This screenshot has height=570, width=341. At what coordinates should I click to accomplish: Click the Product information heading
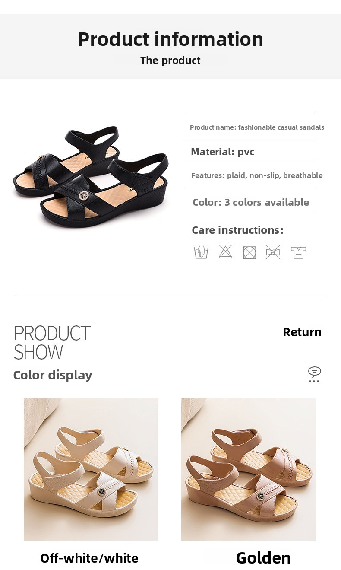click(170, 39)
